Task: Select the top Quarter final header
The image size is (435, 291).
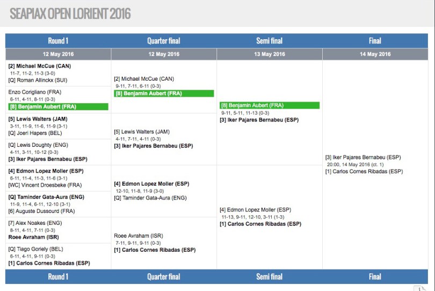Action: pyautogui.click(x=164, y=41)
